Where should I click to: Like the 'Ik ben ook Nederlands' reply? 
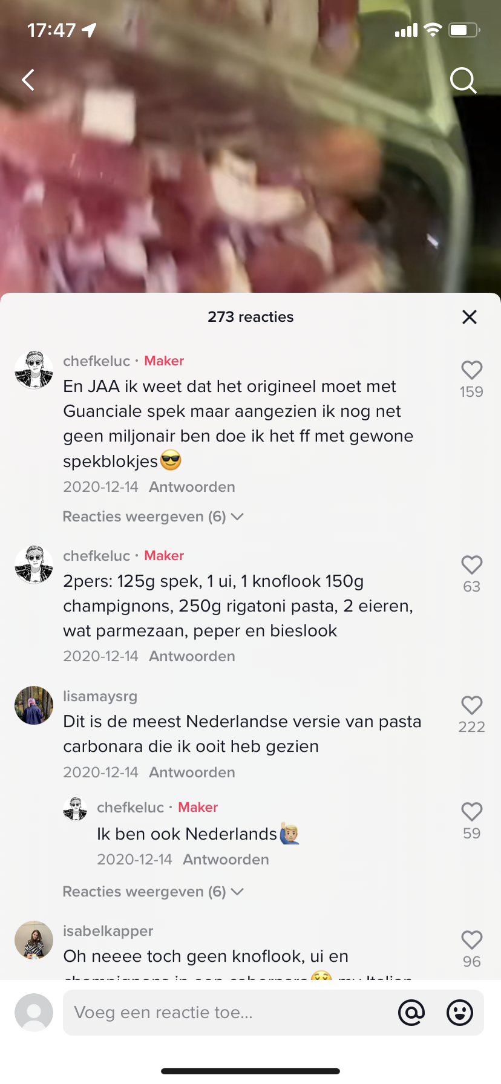click(x=471, y=812)
